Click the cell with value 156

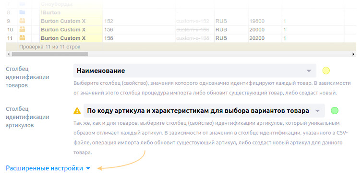139,30
